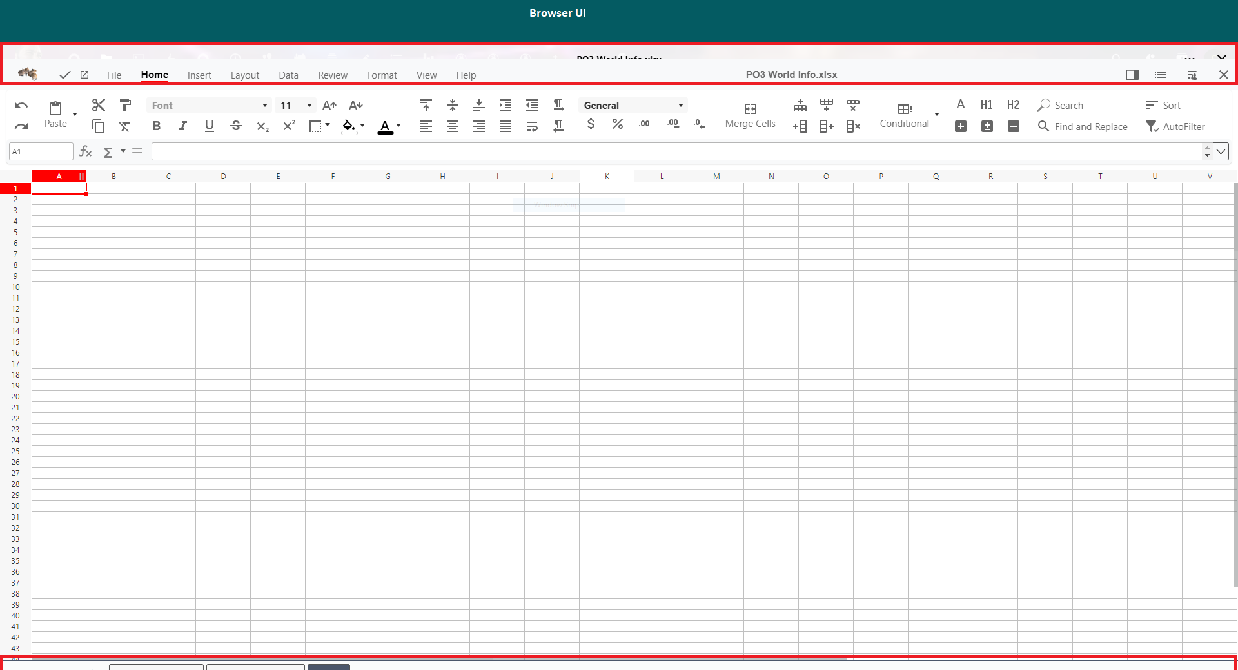1238x670 pixels.
Task: Click the Find and Replace button
Action: [x=1083, y=127]
